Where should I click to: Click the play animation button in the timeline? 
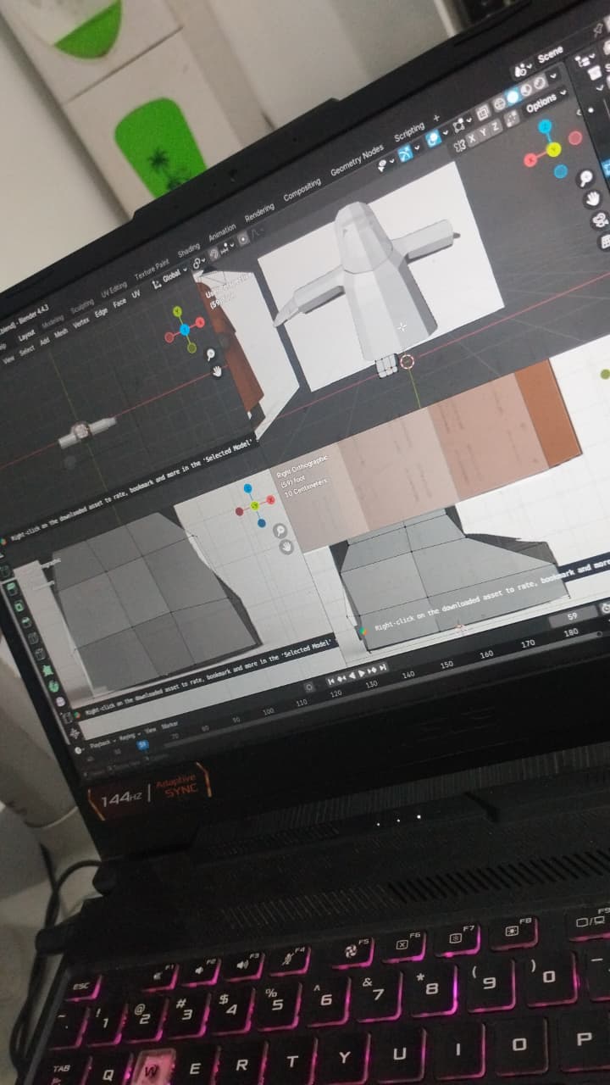(363, 671)
